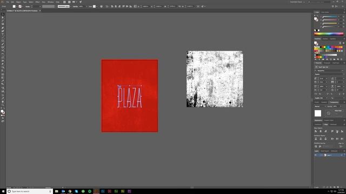The width and height of the screenshot is (346, 194).
Task: Click horizontal distribute left icon
Action: point(332,139)
